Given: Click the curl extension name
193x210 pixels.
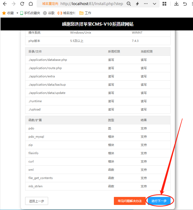Looking at the screenshot, I should click(31, 161).
